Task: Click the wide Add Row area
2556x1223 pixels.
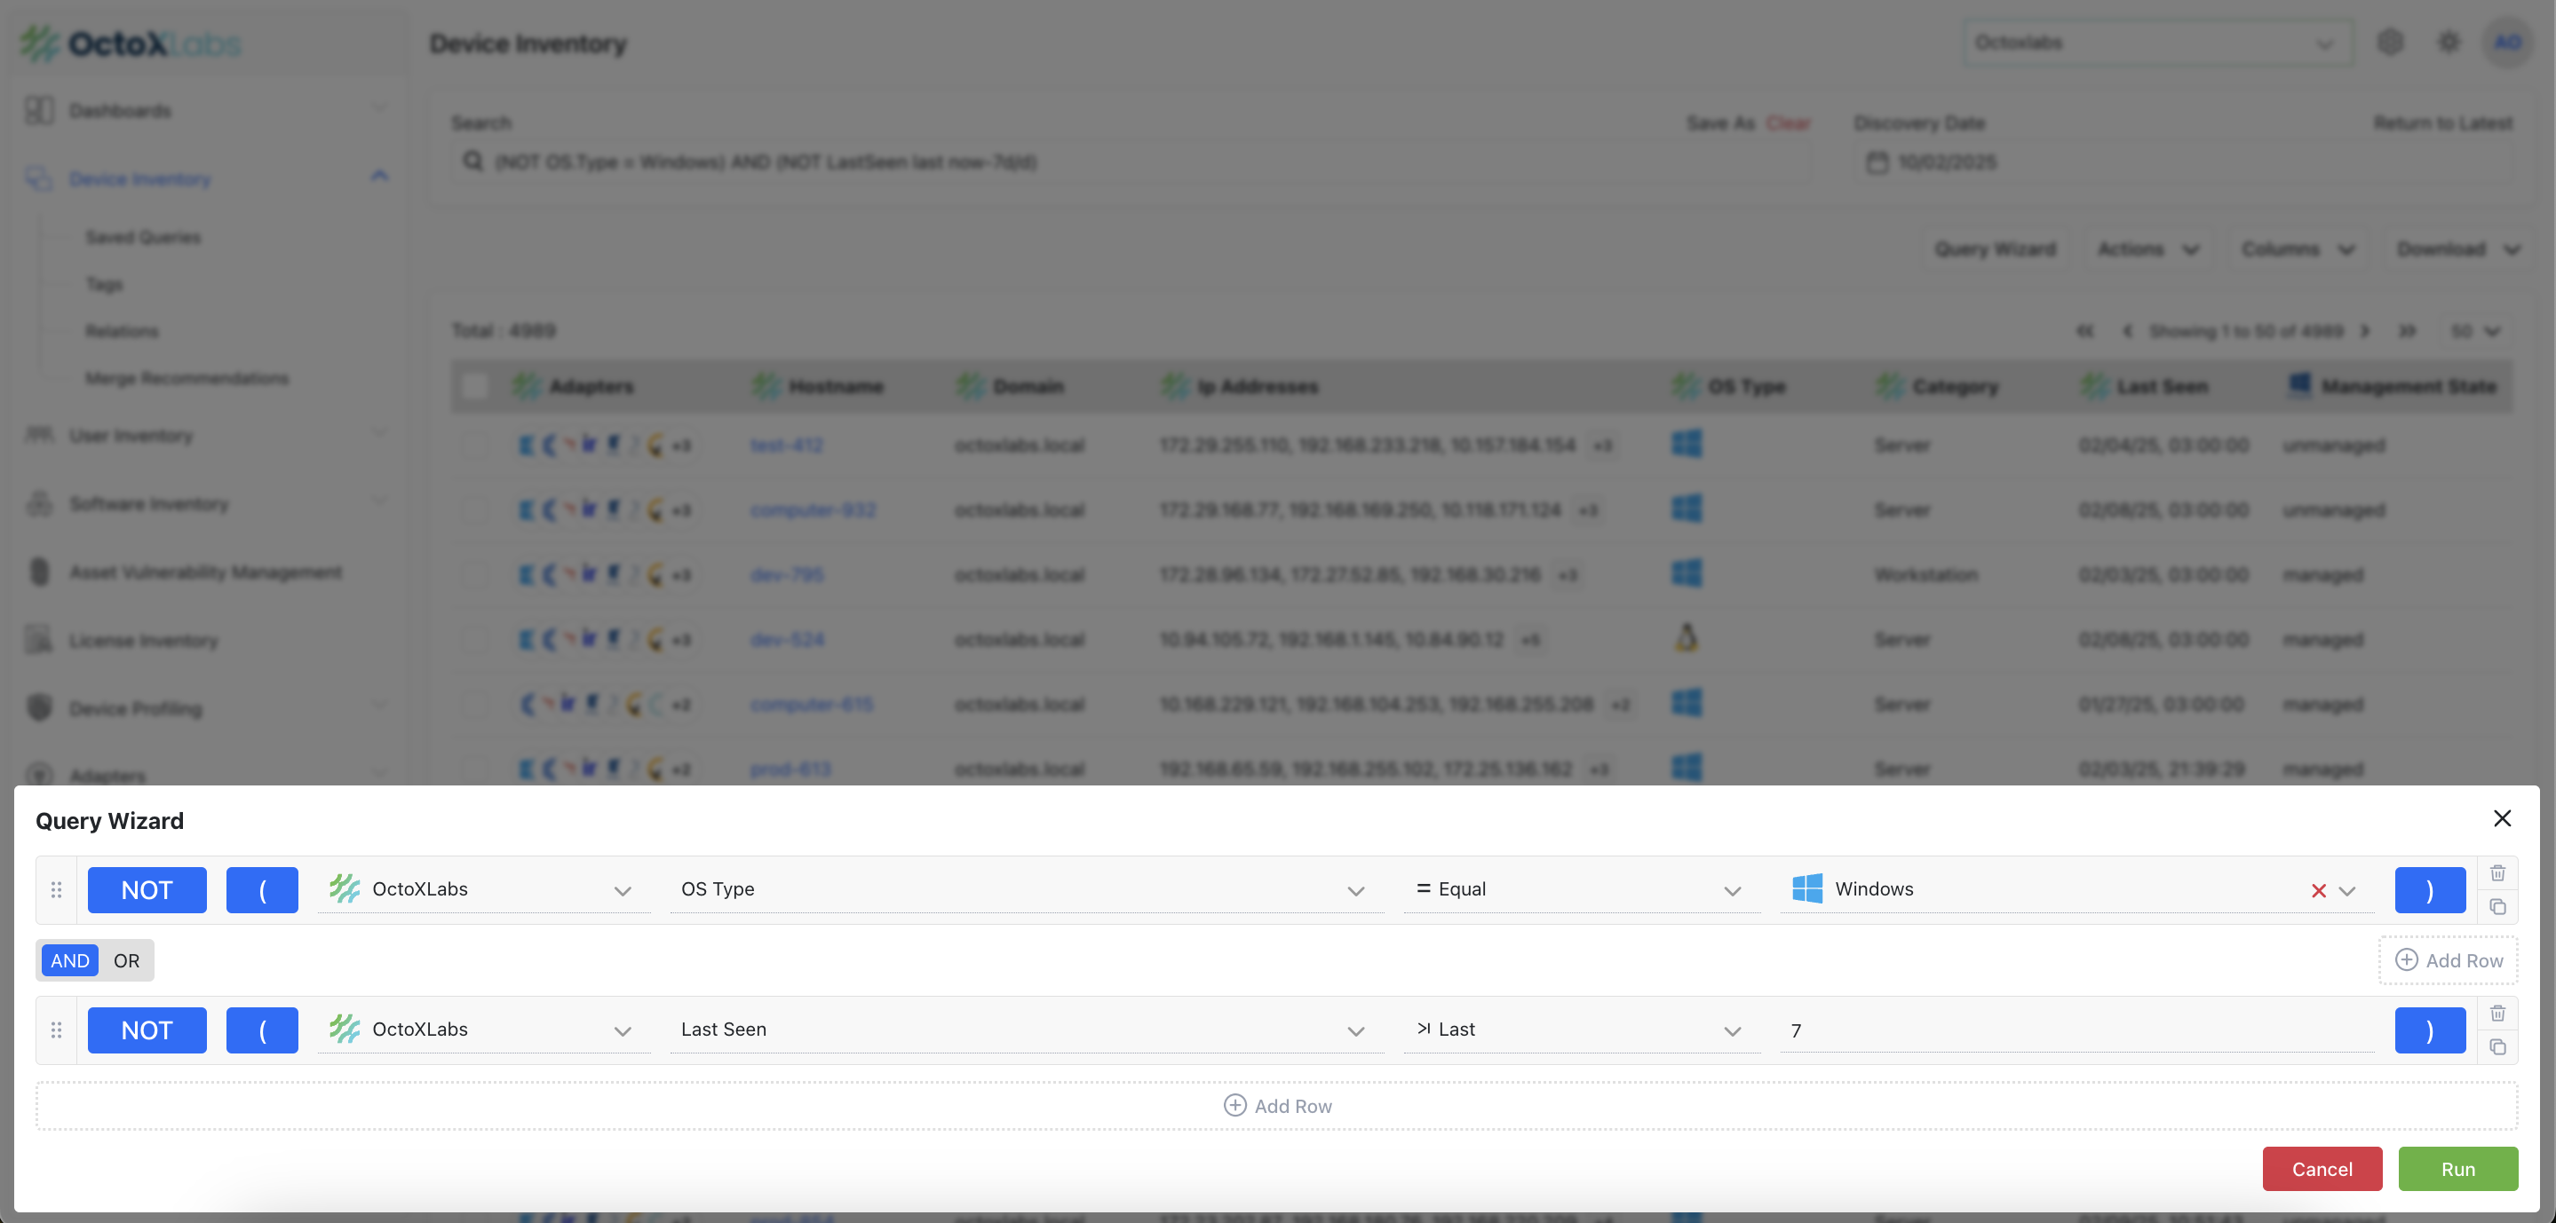Action: click(1276, 1106)
